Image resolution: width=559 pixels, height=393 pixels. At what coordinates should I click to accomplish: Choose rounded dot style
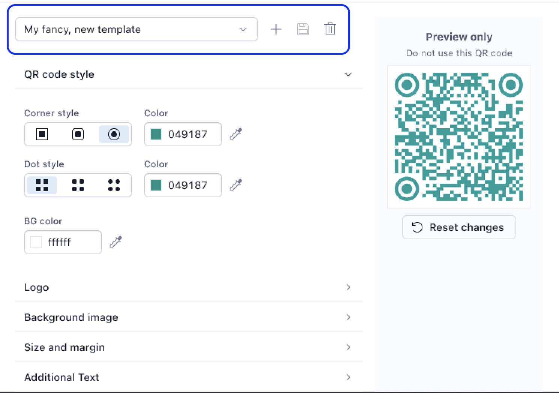point(78,185)
